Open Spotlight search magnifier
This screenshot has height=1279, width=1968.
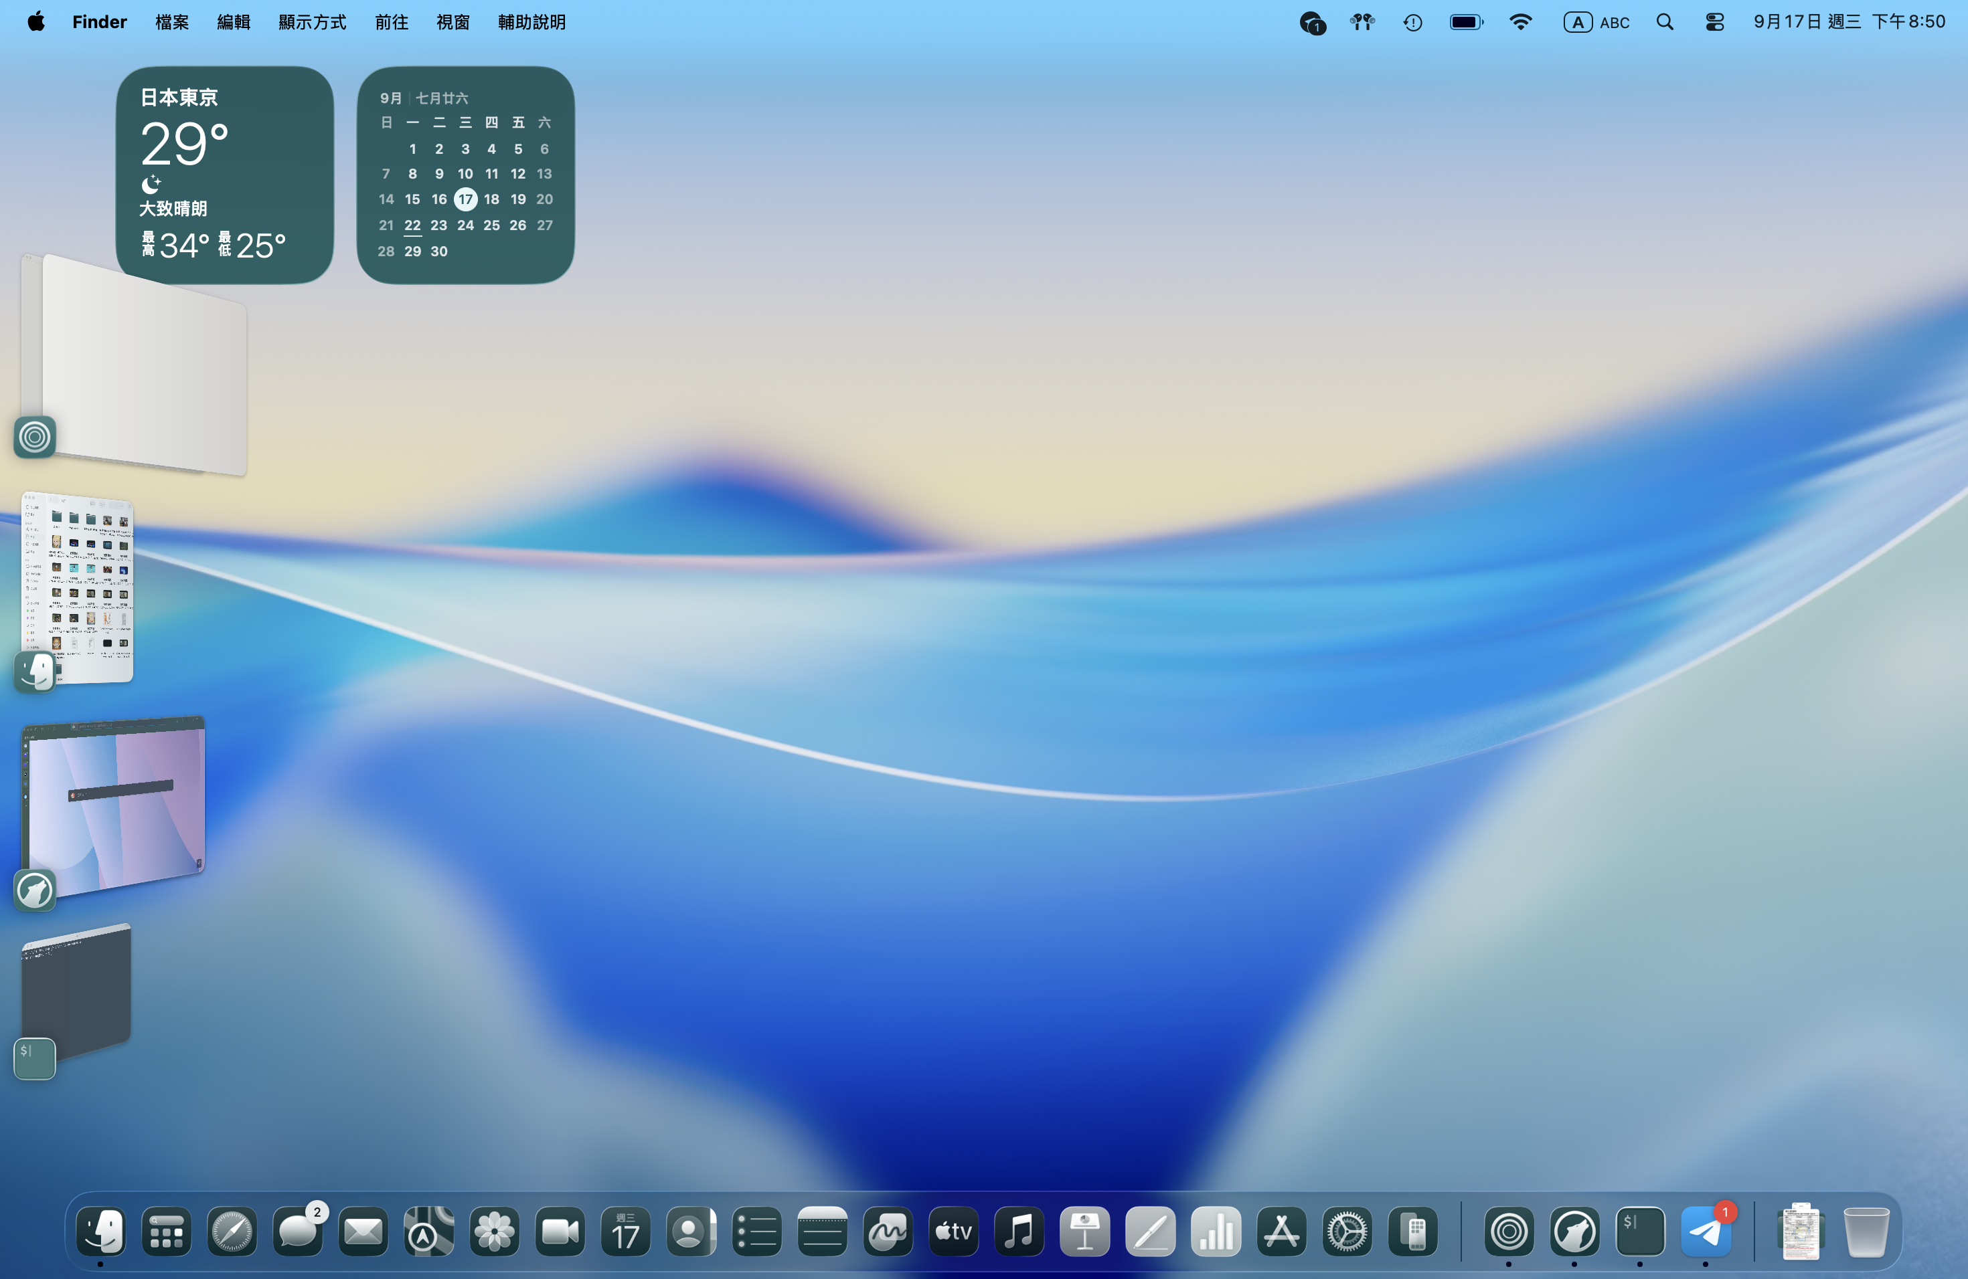1665,22
